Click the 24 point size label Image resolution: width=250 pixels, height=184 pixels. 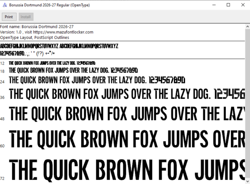click(2, 82)
